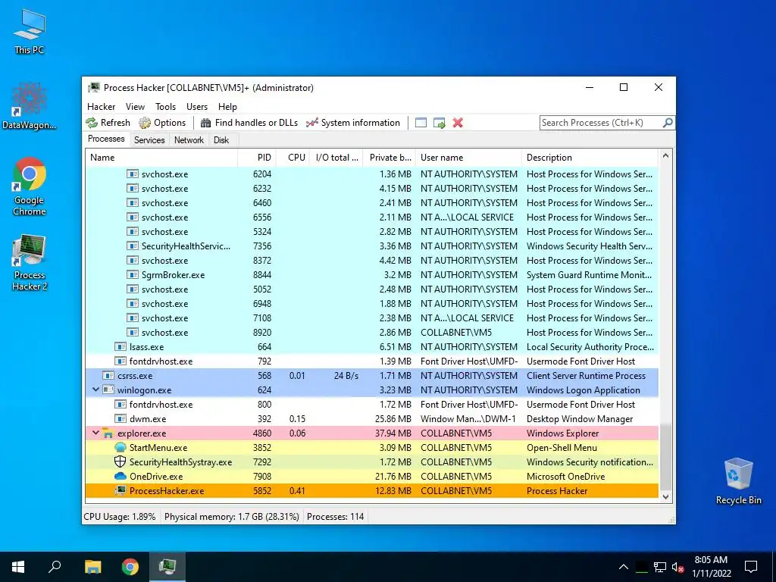Click the find window toolbar icon

click(421, 123)
